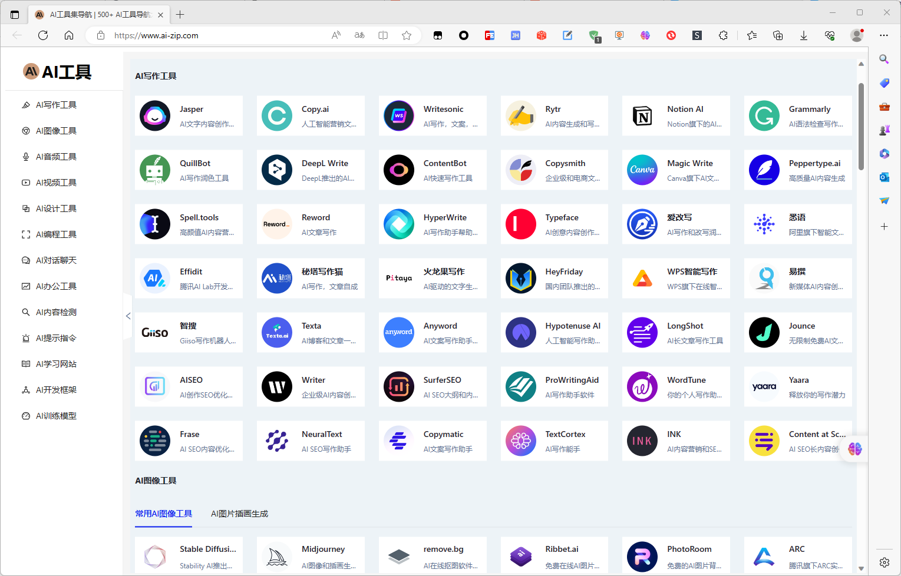901x576 pixels.
Task: Open the ProWritingAid logo
Action: tap(521, 387)
